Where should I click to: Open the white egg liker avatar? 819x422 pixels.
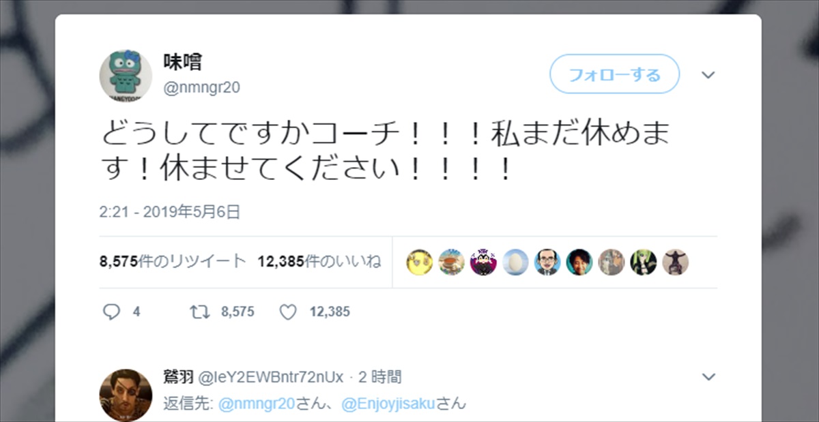515,262
